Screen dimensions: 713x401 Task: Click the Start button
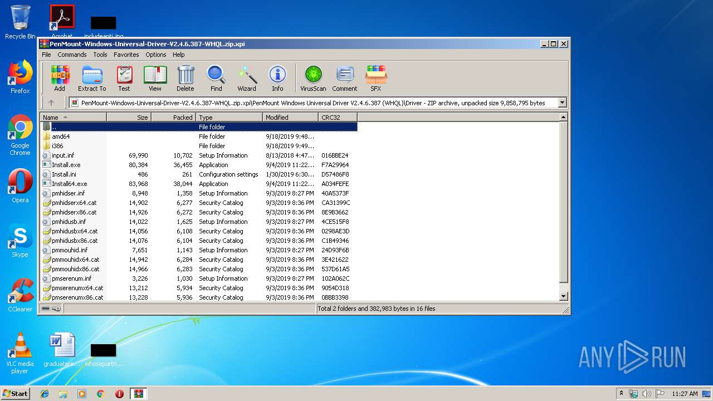pos(15,393)
